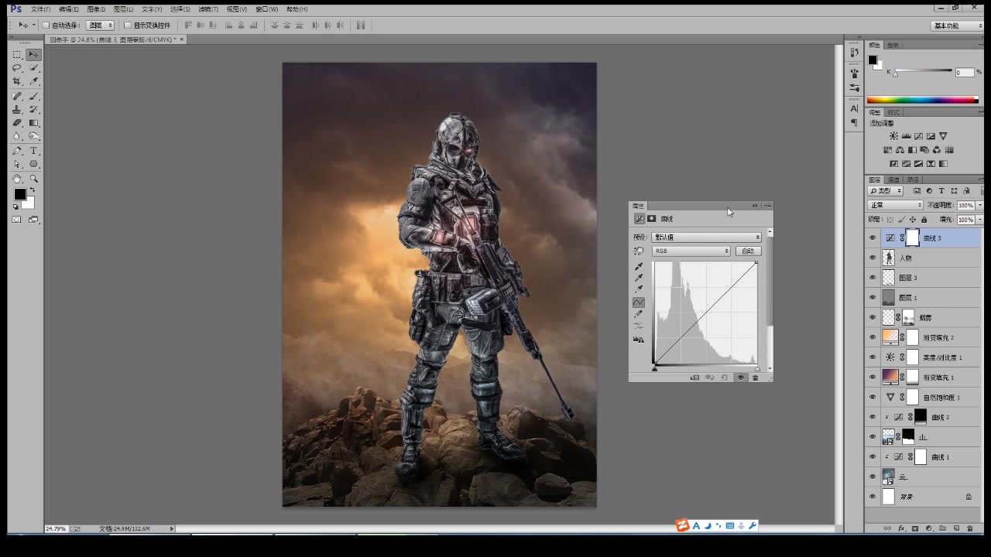Screen dimensions: 991x557
Task: Hide the 人物 layer
Action: click(x=873, y=258)
